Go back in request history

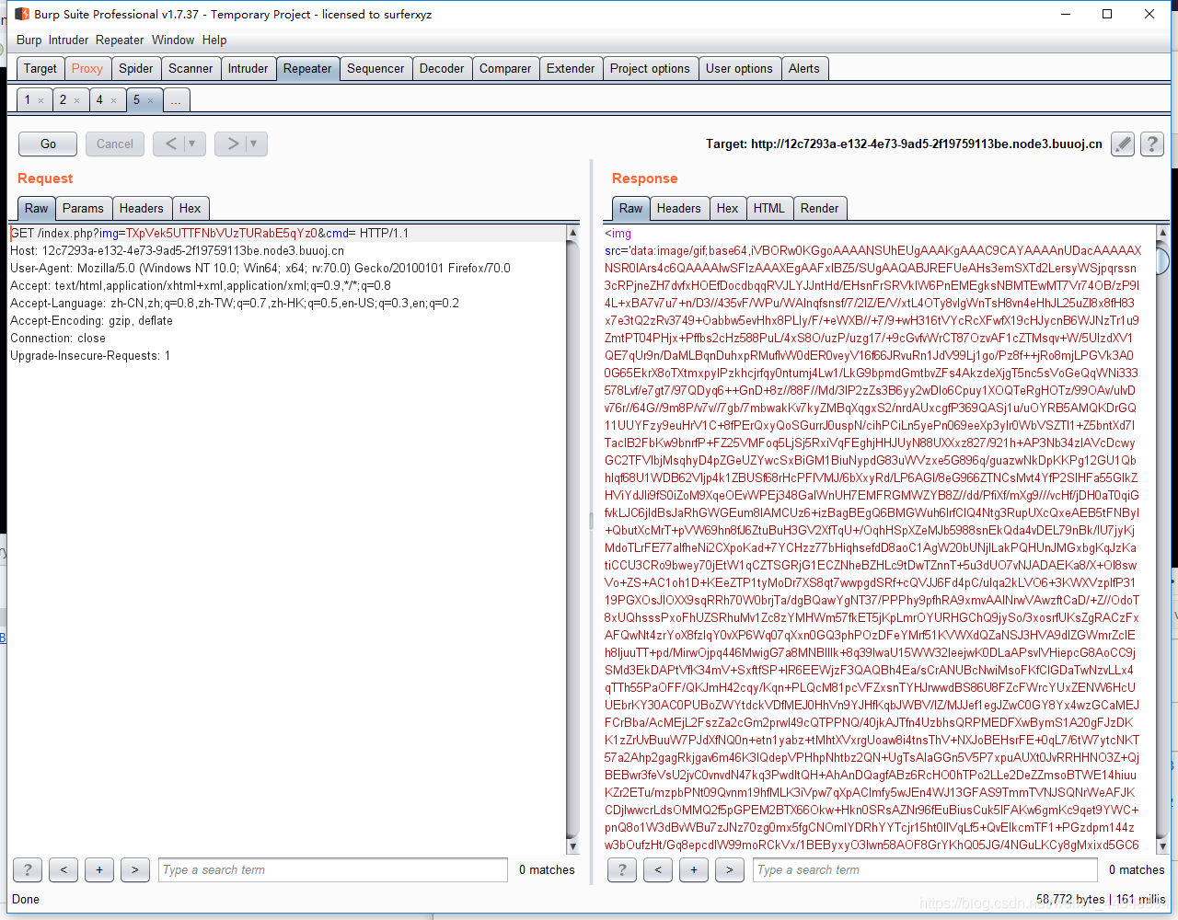(170, 144)
